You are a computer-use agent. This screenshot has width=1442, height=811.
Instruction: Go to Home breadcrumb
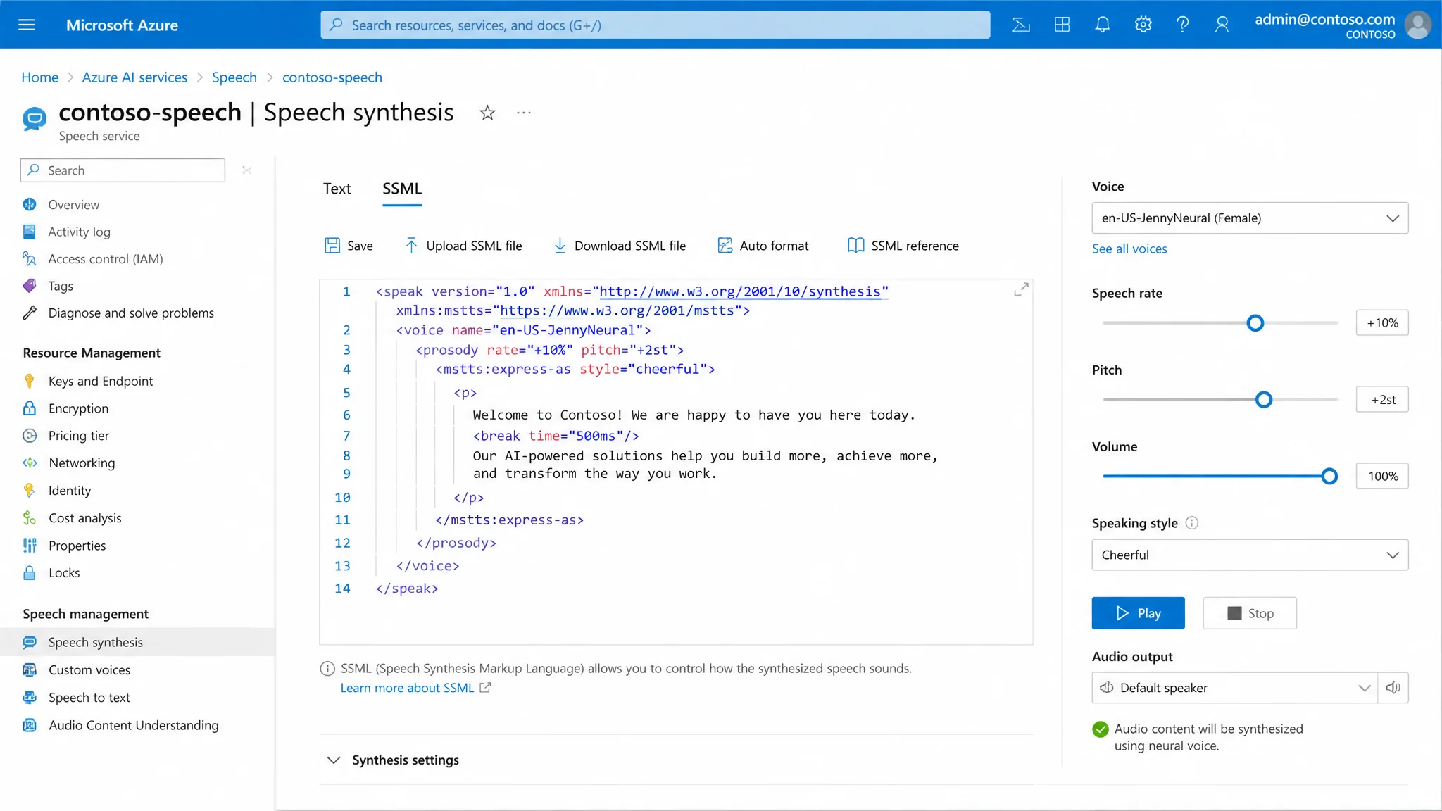pyautogui.click(x=40, y=77)
